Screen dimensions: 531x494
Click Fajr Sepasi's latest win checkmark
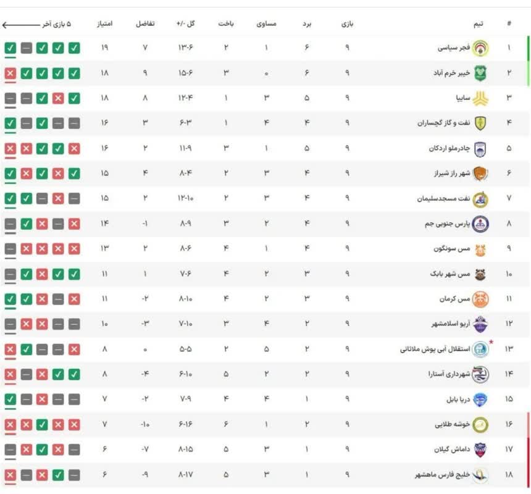(x=10, y=48)
